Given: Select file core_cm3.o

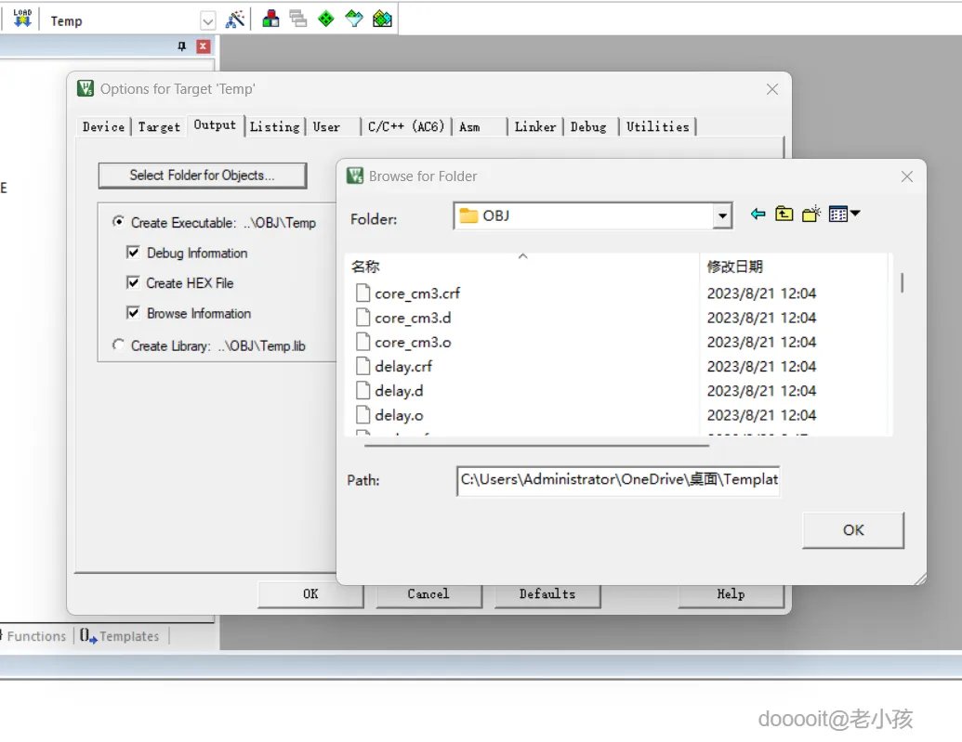Looking at the screenshot, I should [x=413, y=342].
